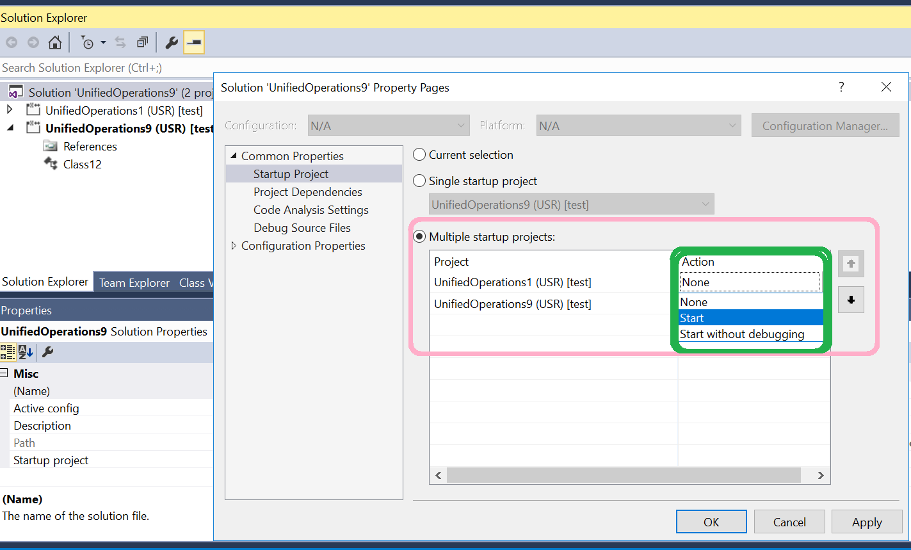The width and height of the screenshot is (911, 550).
Task: Select the Single startup project radio button
Action: (419, 181)
